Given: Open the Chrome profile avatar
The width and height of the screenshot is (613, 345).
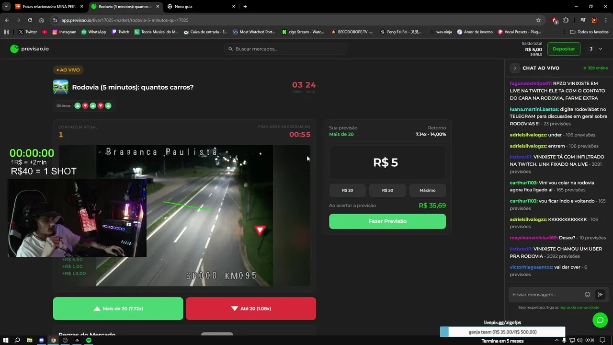Looking at the screenshot, I should [x=594, y=20].
